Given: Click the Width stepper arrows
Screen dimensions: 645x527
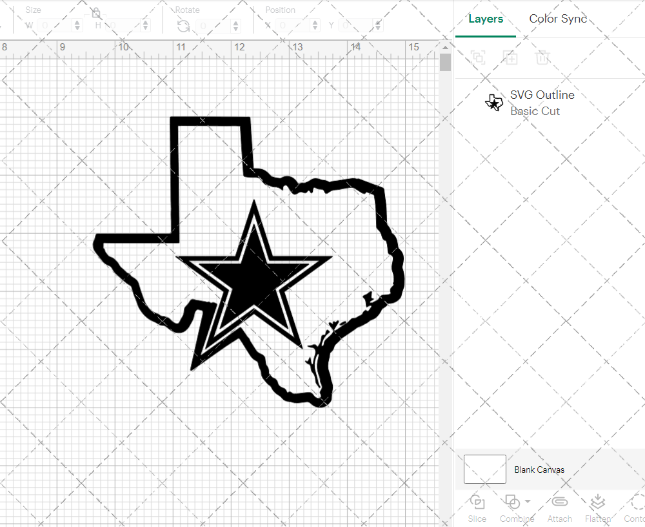Looking at the screenshot, I should [x=77, y=26].
